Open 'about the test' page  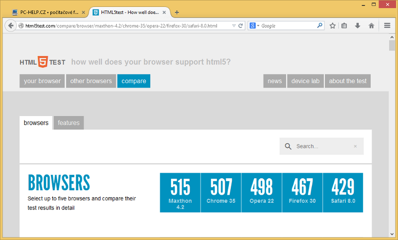(348, 81)
